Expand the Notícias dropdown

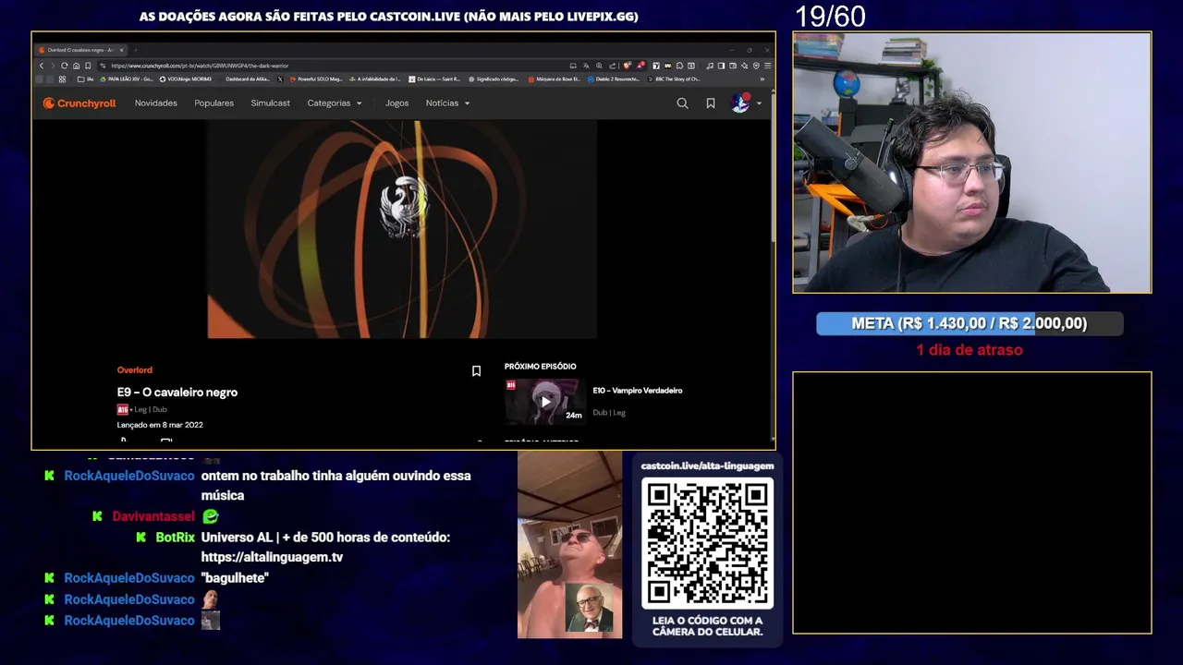447,103
